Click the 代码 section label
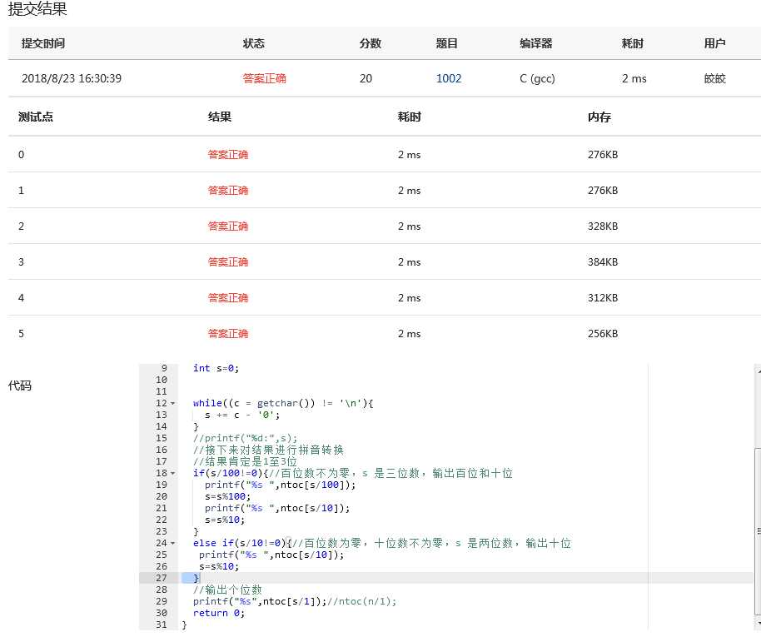 20,386
